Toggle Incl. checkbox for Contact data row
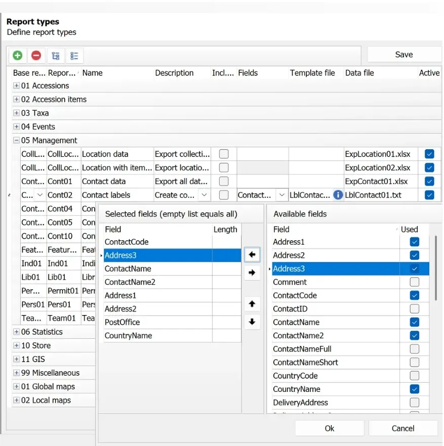This screenshot has height=446, width=444. pos(224,181)
